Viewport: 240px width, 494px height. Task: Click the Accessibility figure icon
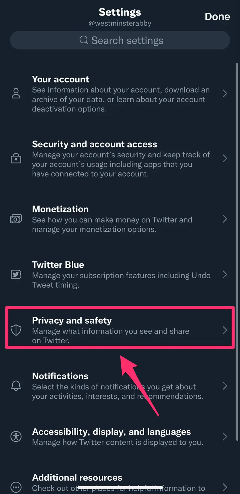coord(16,437)
